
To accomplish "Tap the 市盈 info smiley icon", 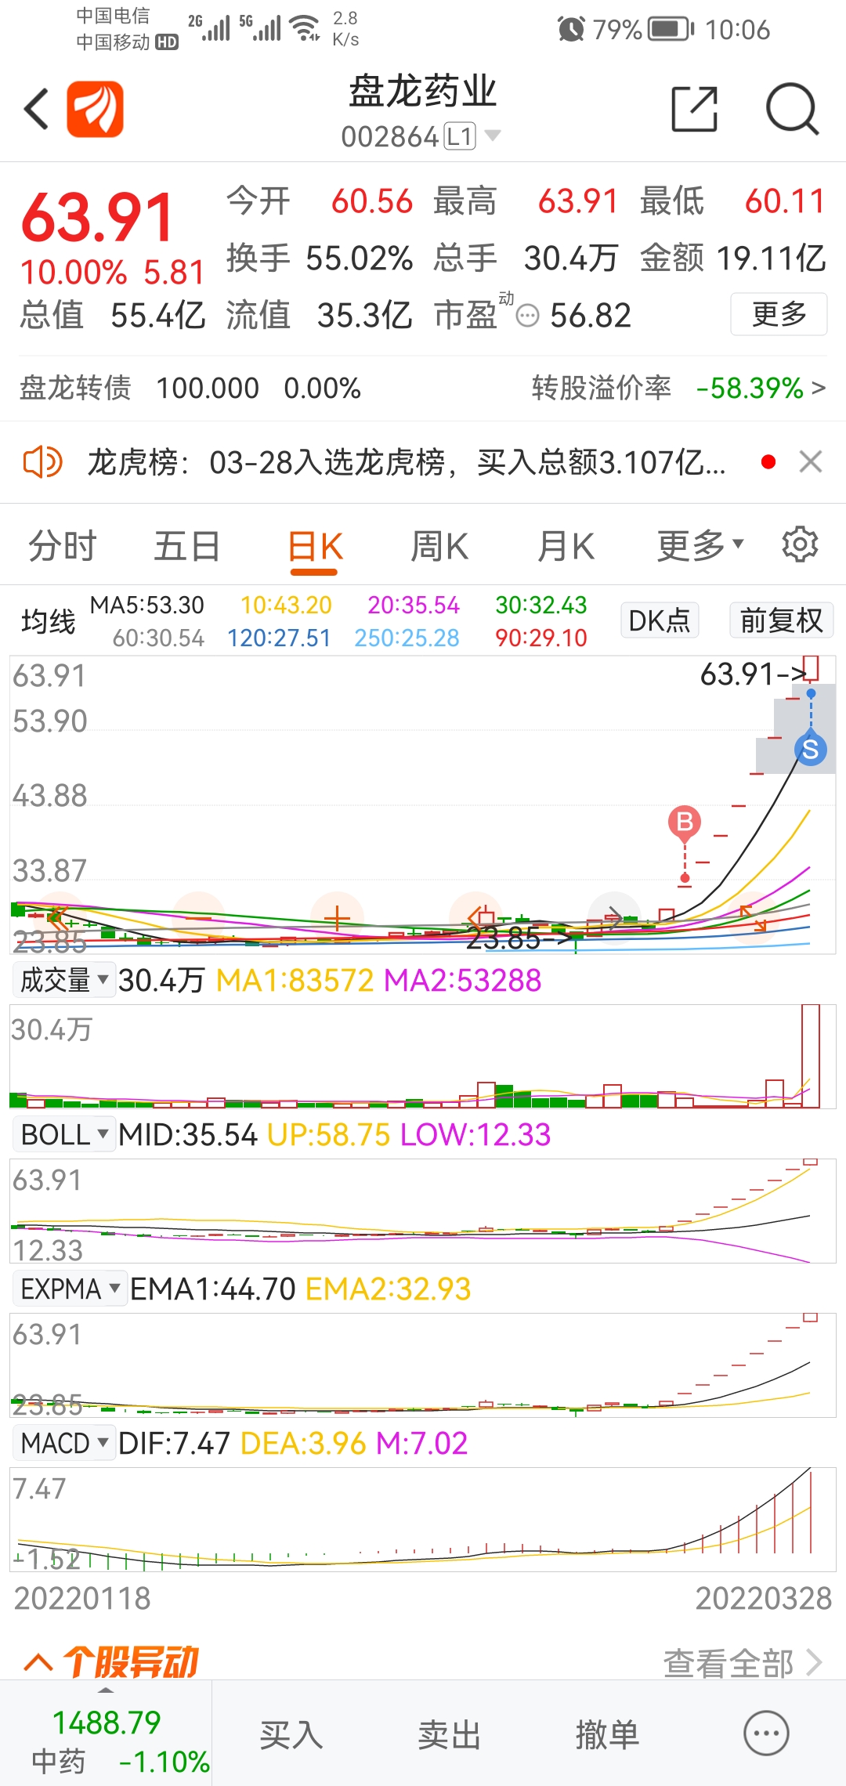I will pos(528,316).
